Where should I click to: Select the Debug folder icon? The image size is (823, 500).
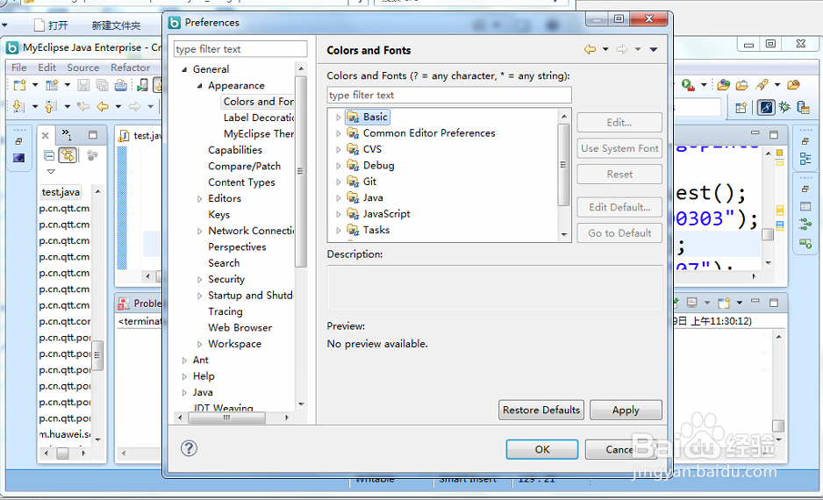(353, 165)
